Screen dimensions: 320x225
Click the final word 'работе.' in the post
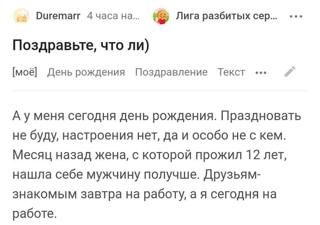click(34, 214)
